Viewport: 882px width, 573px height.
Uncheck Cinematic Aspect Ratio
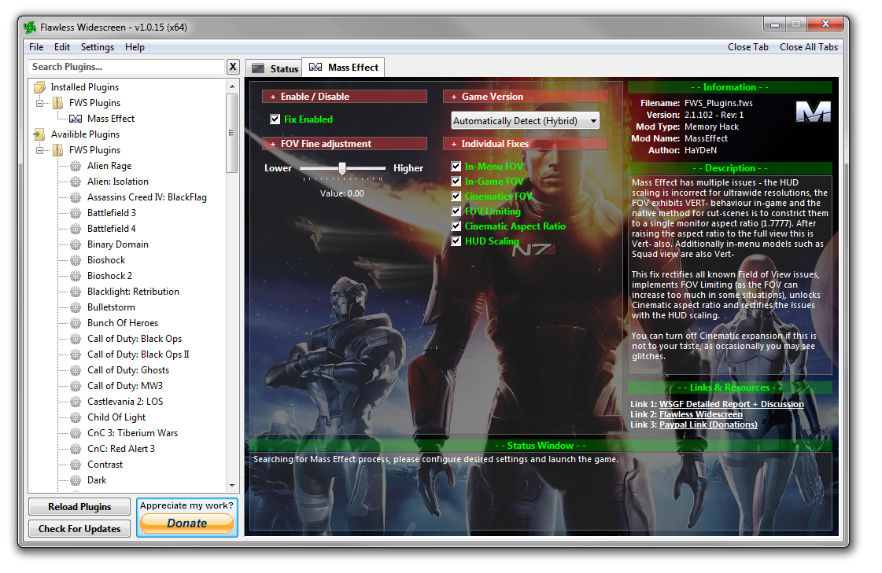click(456, 226)
